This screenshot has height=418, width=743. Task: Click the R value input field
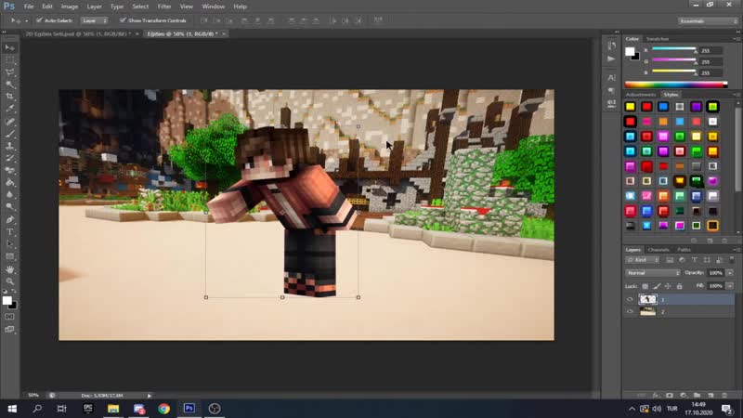(710, 51)
